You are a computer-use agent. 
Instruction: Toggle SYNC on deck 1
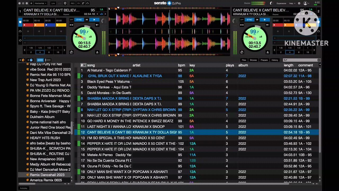pyautogui.click(x=79, y=20)
